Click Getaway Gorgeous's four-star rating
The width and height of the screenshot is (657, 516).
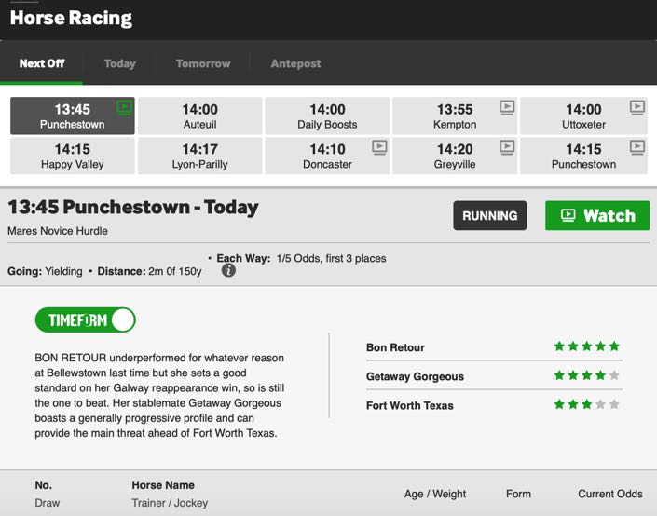point(586,375)
